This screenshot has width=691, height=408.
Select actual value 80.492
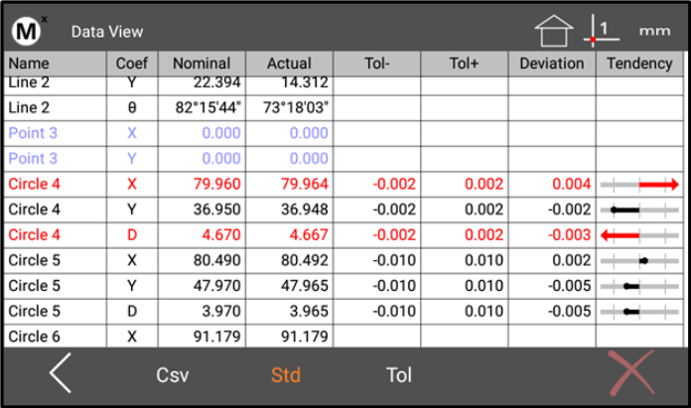(305, 260)
